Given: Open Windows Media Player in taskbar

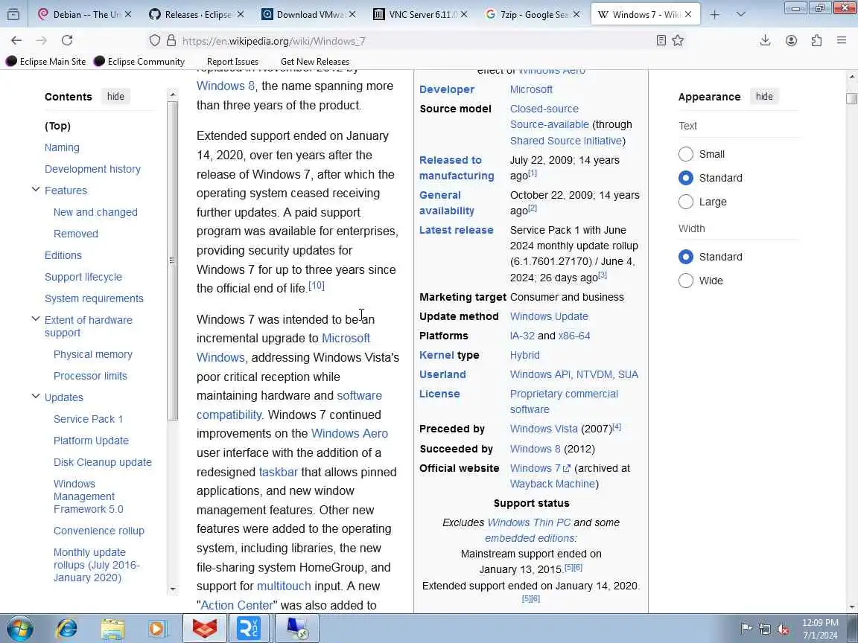Looking at the screenshot, I should click(x=158, y=629).
